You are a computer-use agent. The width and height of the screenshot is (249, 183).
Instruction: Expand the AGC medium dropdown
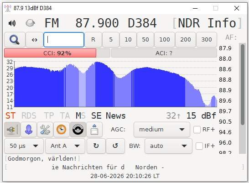tap(162, 130)
